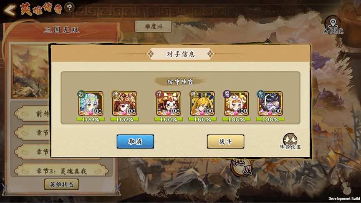
Task: Select the blonde 神 hero portrait
Action: [x=202, y=103]
